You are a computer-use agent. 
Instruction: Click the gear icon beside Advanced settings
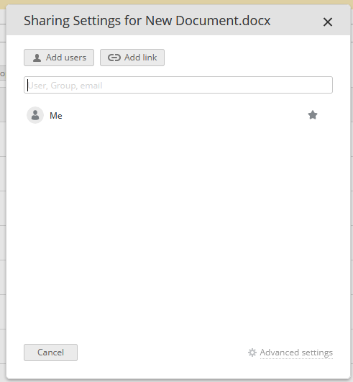[252, 353]
